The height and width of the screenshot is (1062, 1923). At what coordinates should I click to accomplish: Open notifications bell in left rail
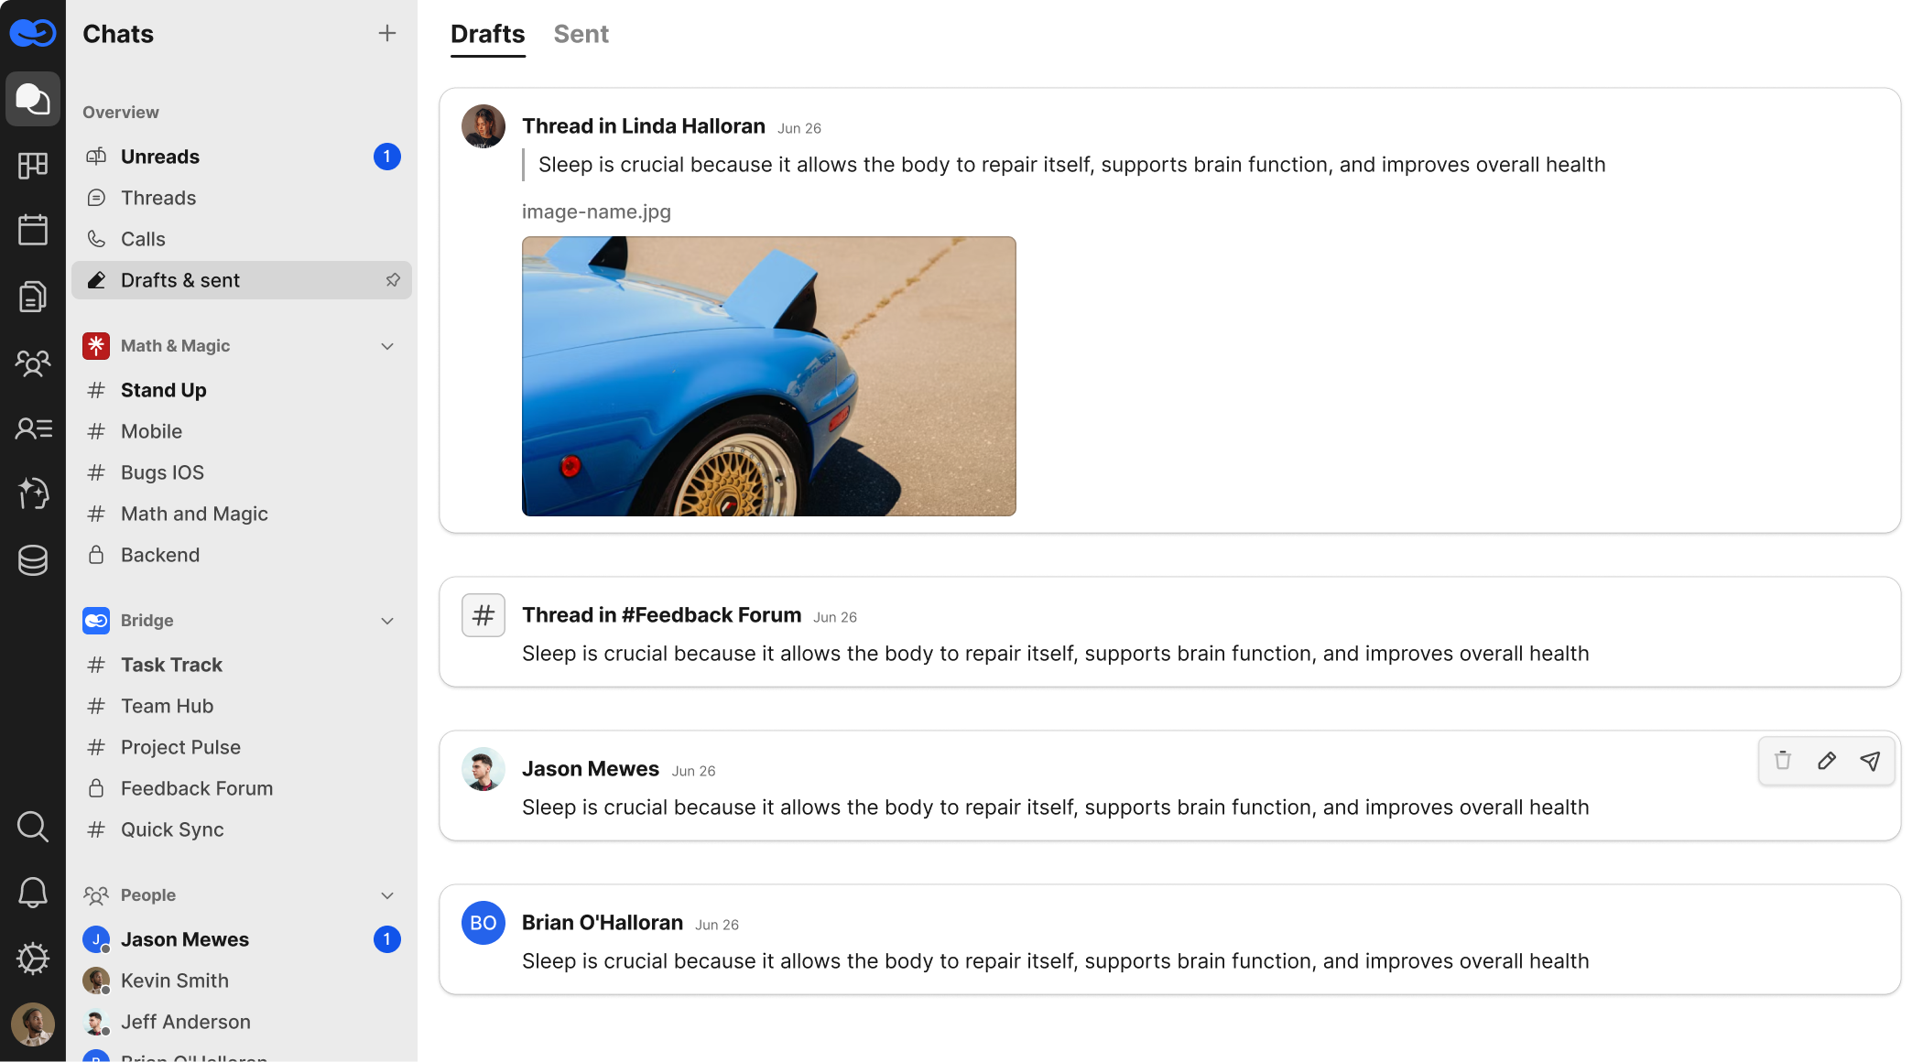point(33,893)
